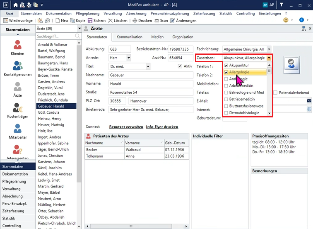Check the Arbeitsmedizin option
313x229 pixels.
click(226, 85)
